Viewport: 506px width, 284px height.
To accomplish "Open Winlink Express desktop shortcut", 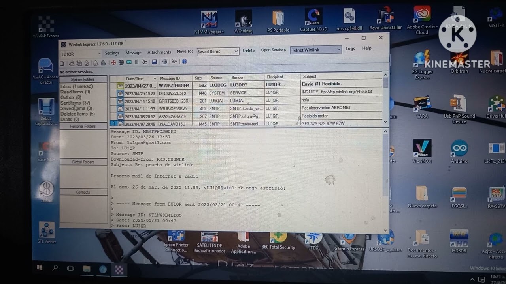I will click(46, 27).
